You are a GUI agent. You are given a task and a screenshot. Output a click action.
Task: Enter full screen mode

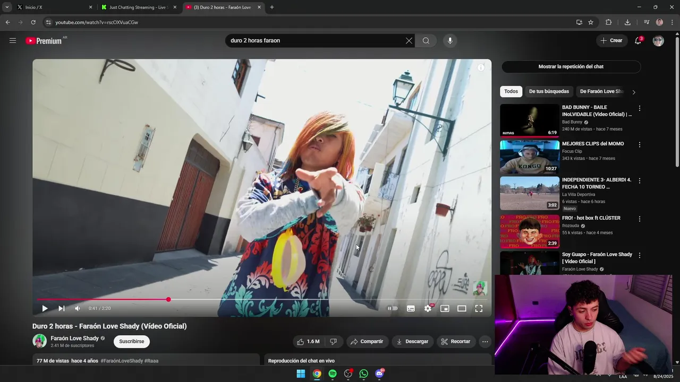coord(479,308)
